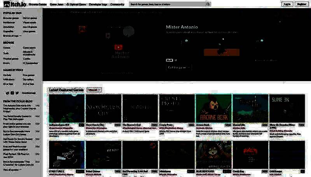This screenshot has height=177, width=311.
Task: Open Robot Detour thumbnail
Action: tap(103, 154)
